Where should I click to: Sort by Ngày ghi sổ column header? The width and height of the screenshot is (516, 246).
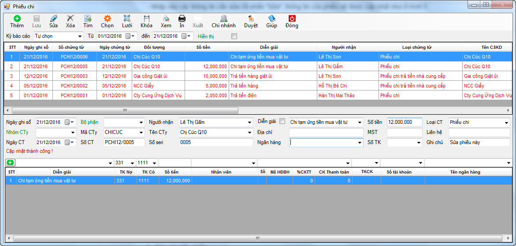click(x=36, y=47)
